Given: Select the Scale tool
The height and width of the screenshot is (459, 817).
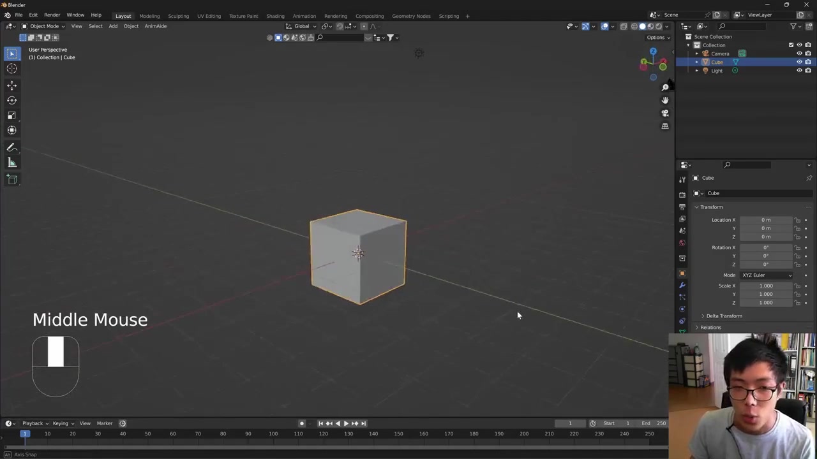Looking at the screenshot, I should 11,115.
